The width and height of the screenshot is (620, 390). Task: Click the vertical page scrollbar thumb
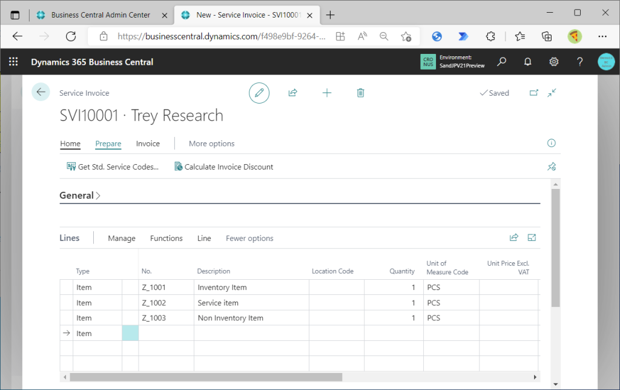(x=556, y=248)
